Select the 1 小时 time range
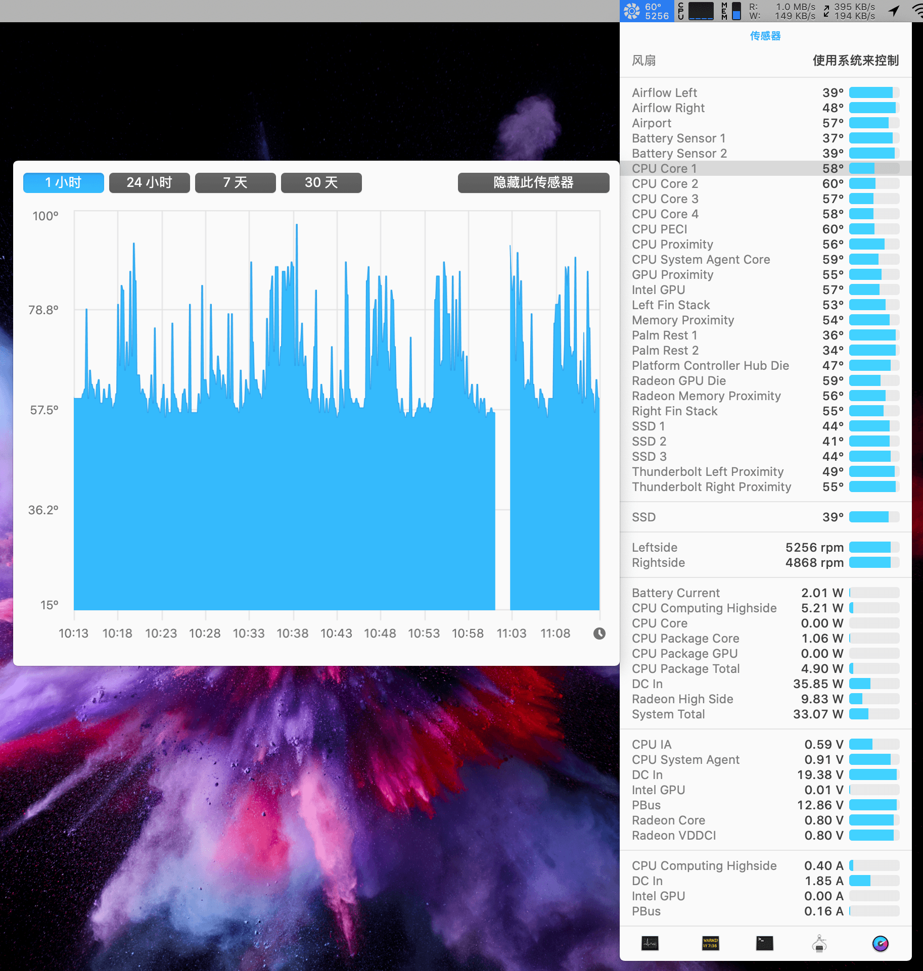Screen dimensions: 923x971 (x=64, y=182)
